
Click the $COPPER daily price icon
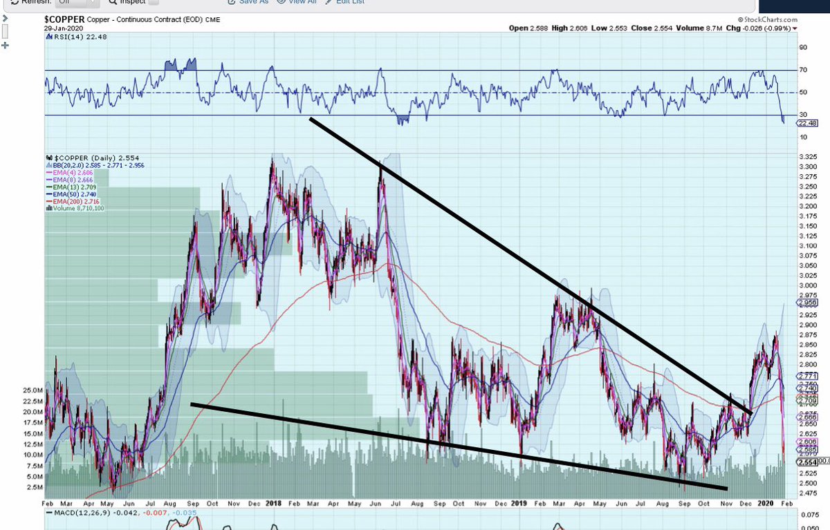(48, 158)
